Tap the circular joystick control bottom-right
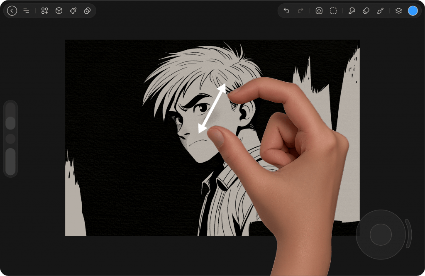The height and width of the screenshot is (276, 425). (381, 234)
